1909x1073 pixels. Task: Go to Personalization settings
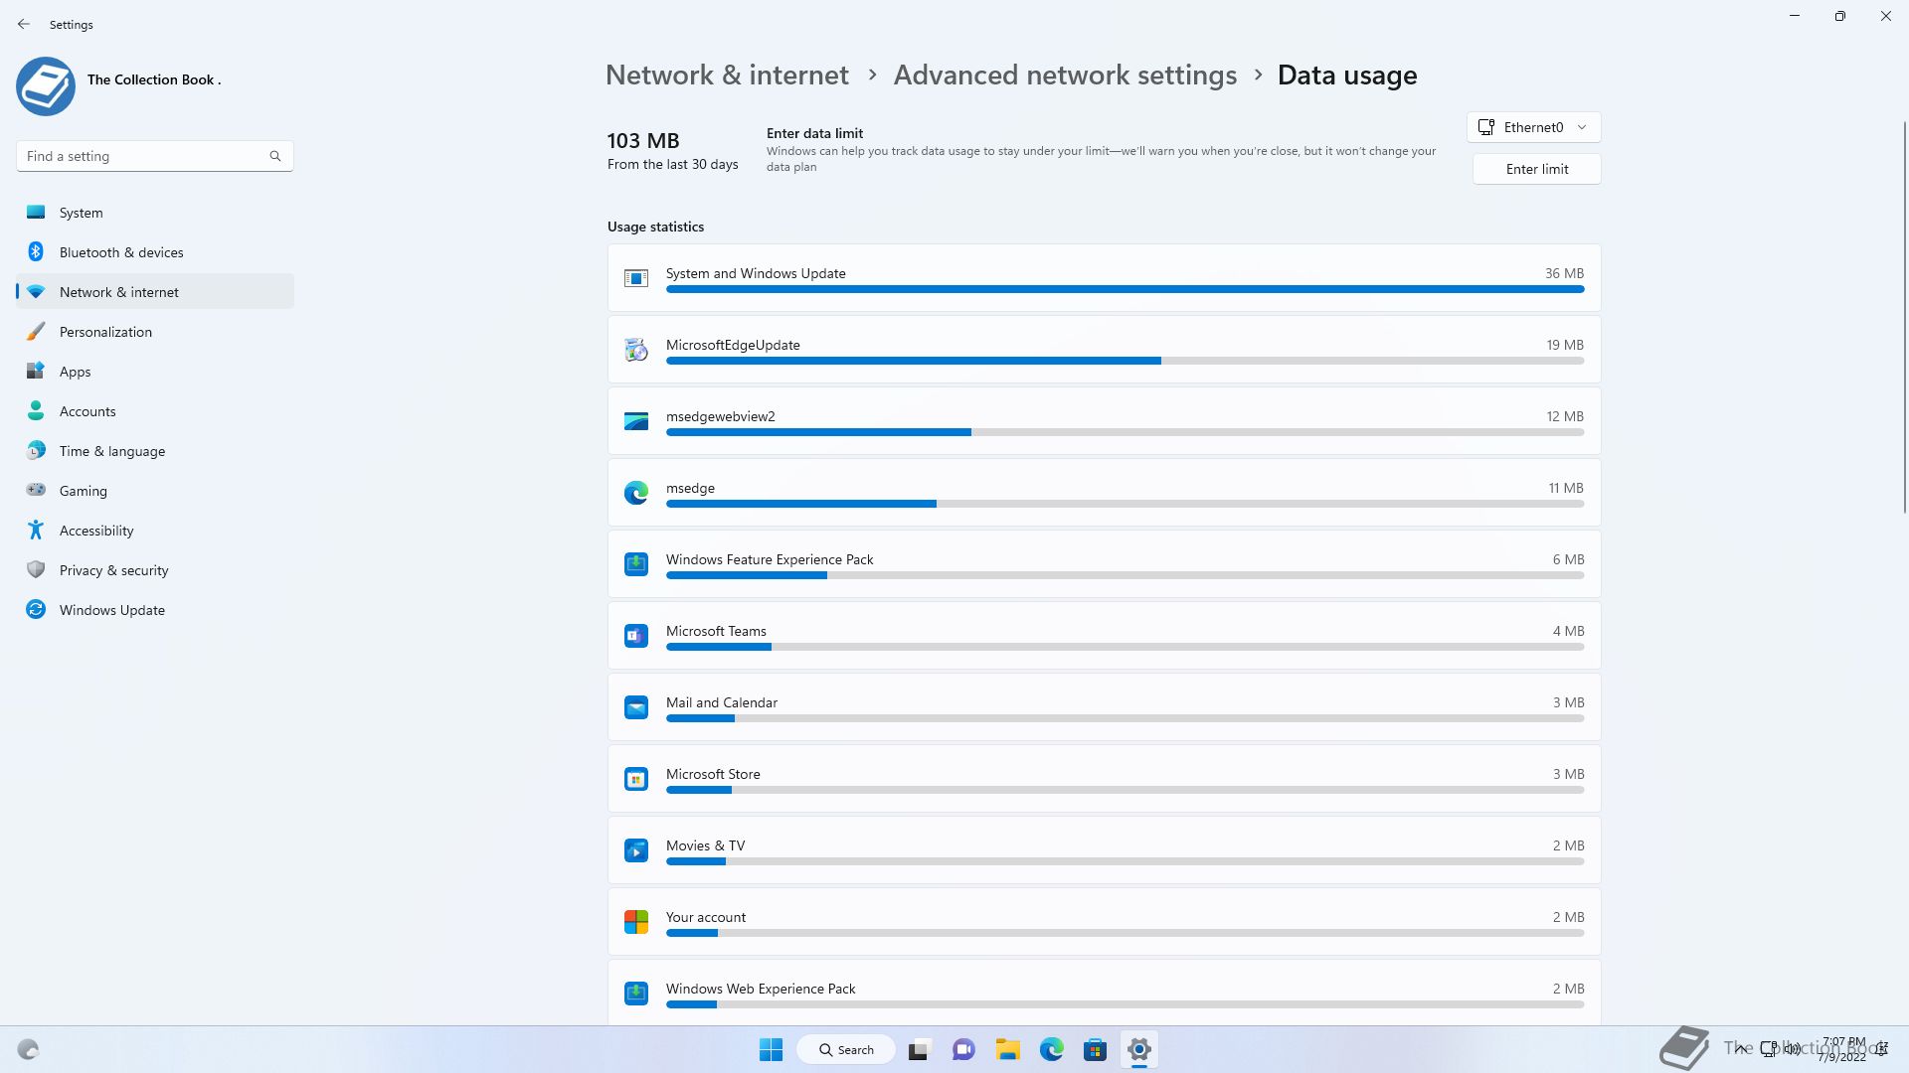click(155, 332)
